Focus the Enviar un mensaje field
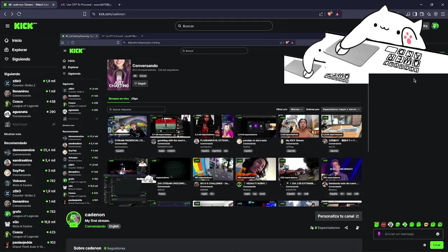The width and height of the screenshot is (448, 252). coord(408,234)
